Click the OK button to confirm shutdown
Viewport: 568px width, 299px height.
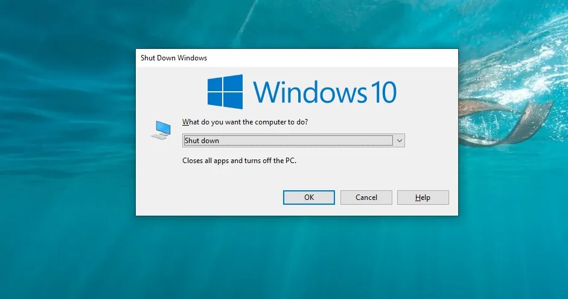click(308, 198)
